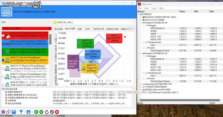
Task: Open the filter icon dropdown arrow
Action: [x=25, y=112]
